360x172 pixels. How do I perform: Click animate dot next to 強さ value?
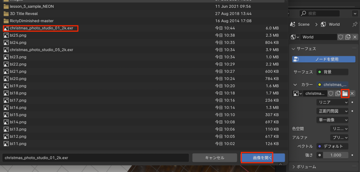tap(352, 155)
